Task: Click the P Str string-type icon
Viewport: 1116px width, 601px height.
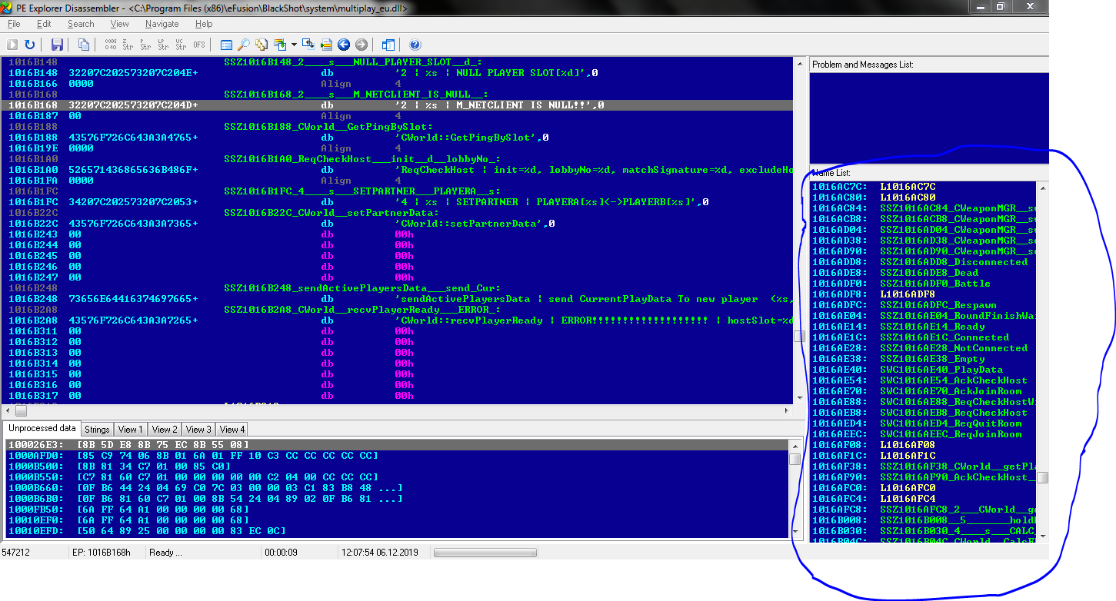Action: pos(145,45)
